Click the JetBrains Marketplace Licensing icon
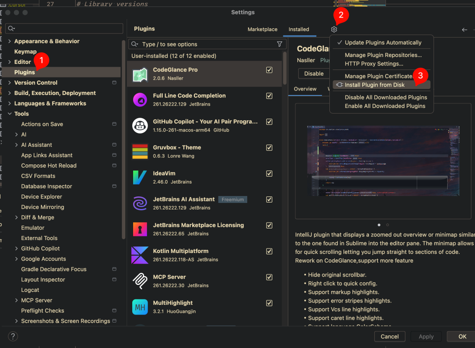Screen dimensions: 475x348 pos(140,229)
